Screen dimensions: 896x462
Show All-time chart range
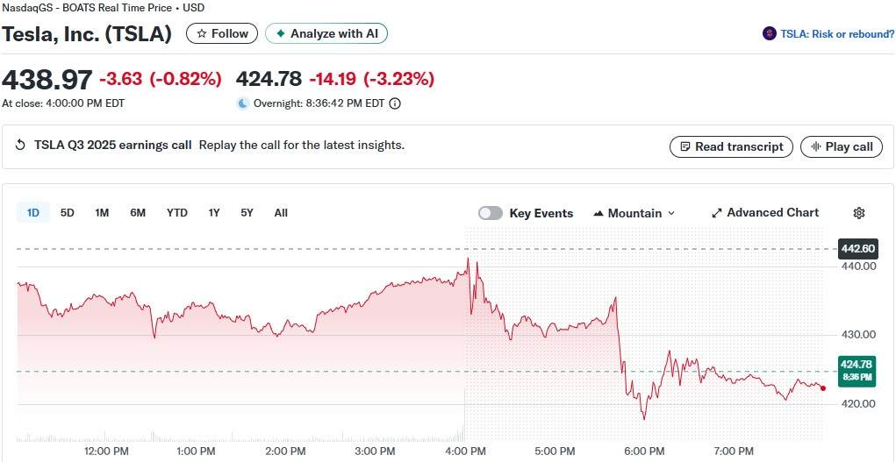[x=281, y=213]
